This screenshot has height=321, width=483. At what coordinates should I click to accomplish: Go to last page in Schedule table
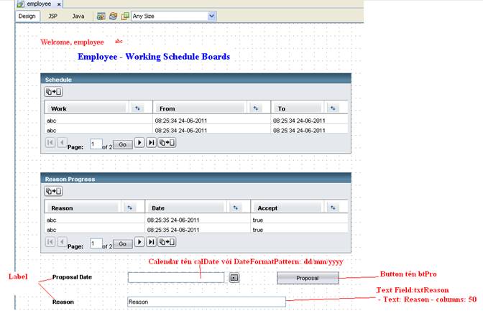[x=151, y=142]
